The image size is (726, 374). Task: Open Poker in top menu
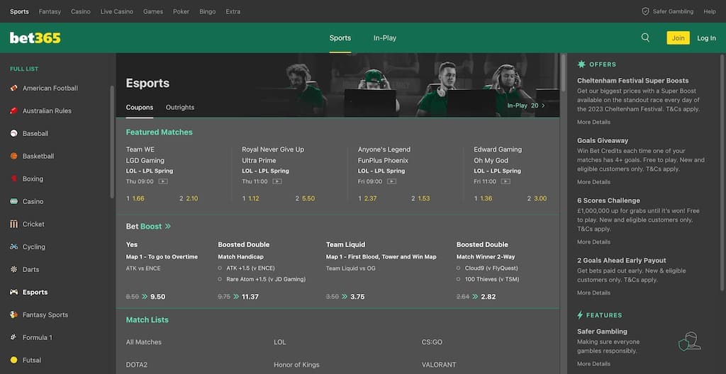point(181,11)
